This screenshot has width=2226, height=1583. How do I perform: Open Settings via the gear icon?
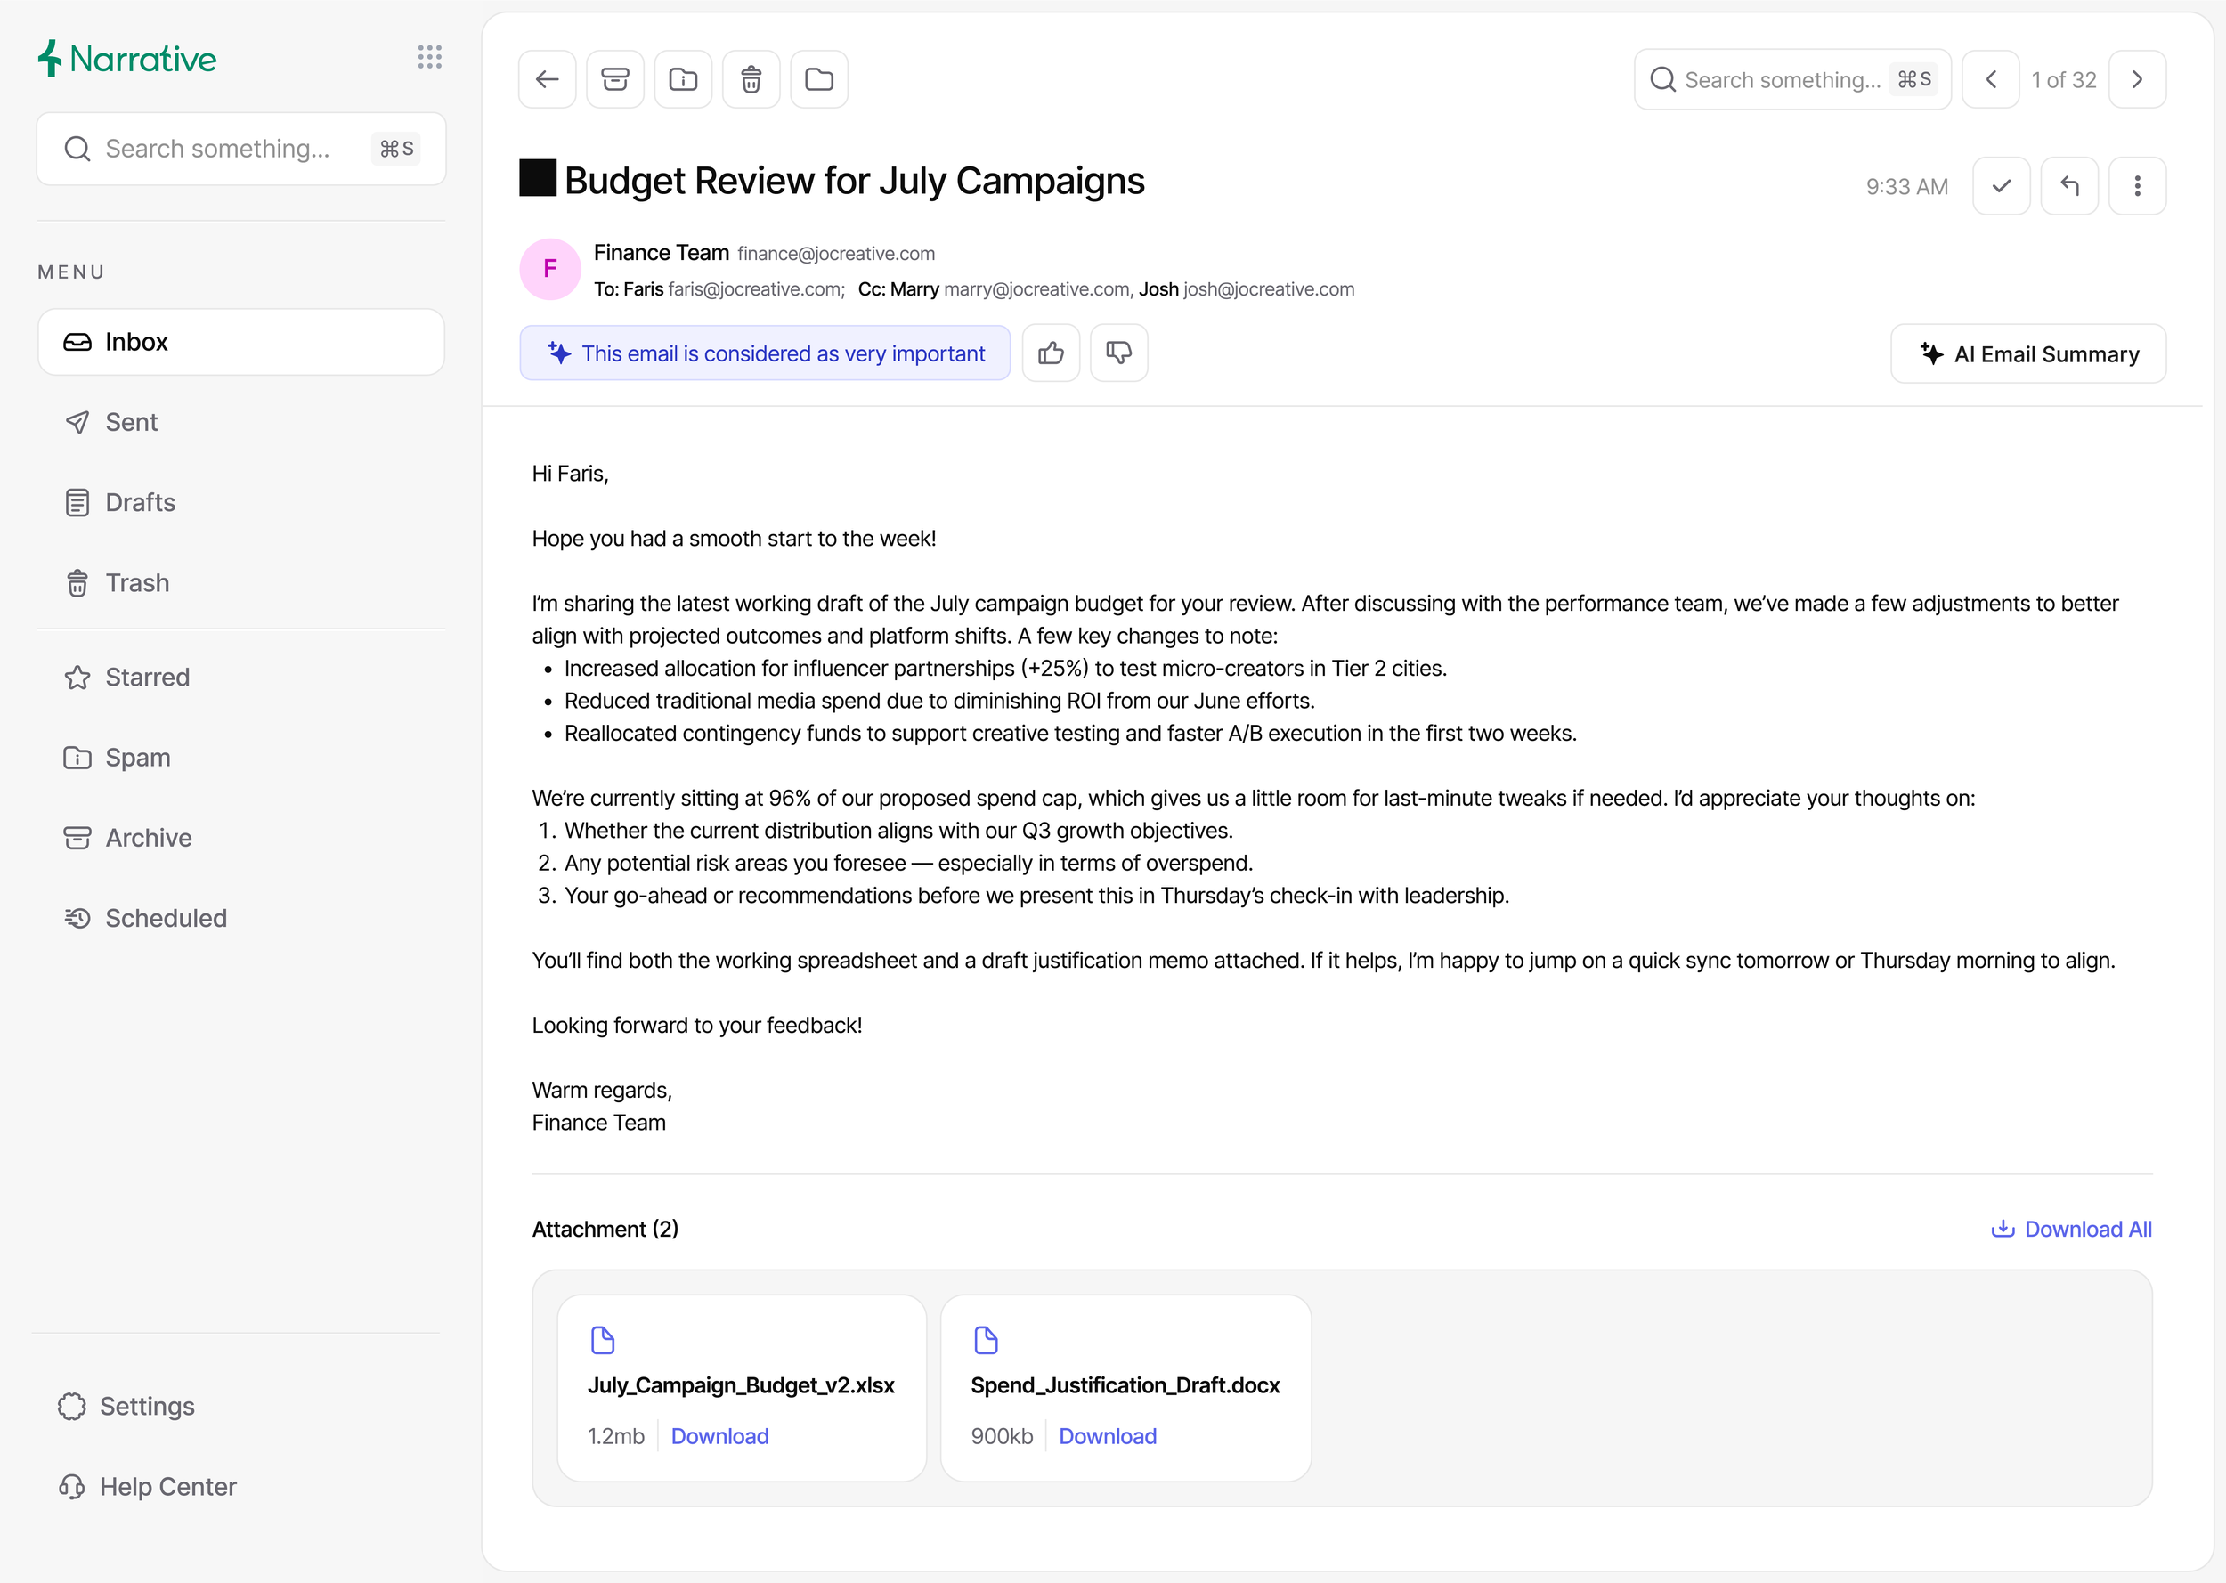point(126,1407)
